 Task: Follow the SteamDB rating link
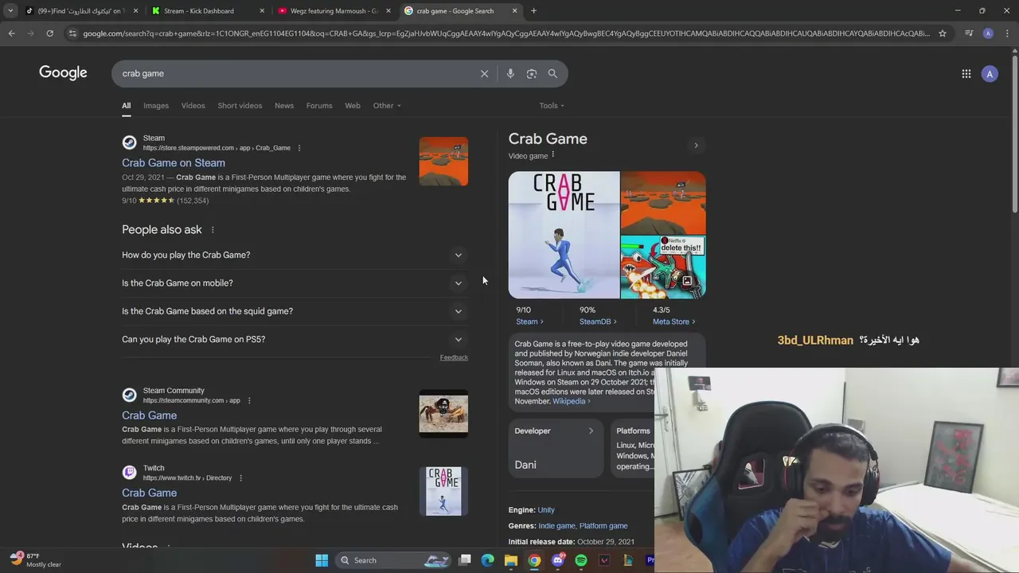[597, 322]
